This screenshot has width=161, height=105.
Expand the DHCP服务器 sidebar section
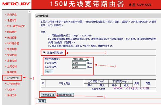coord(13,44)
